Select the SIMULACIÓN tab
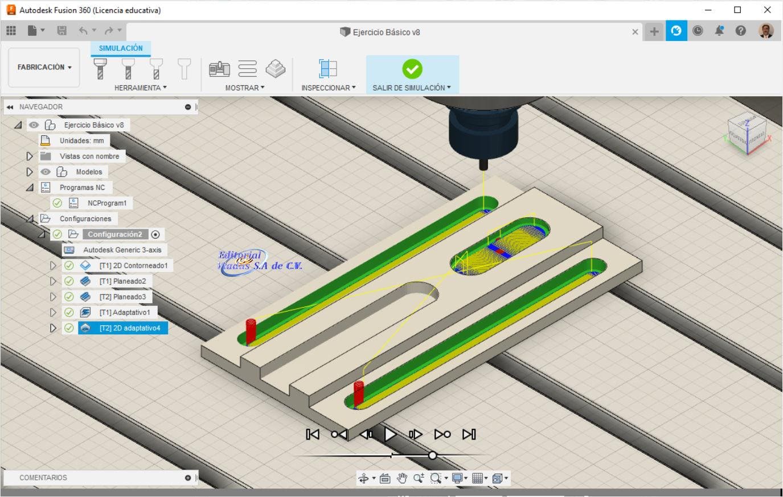Screen dimensions: 783x497 121,48
